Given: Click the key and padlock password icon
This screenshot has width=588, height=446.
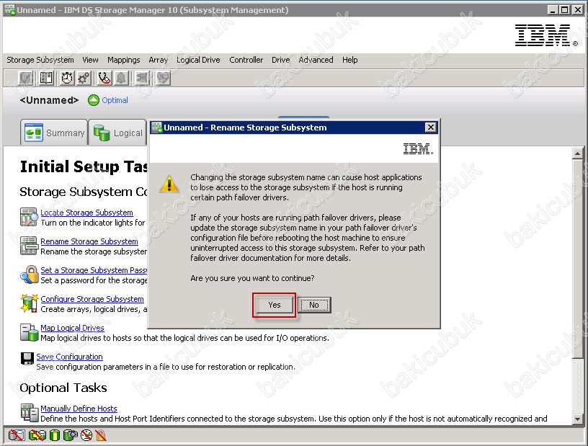Looking at the screenshot, I should pyautogui.click(x=29, y=275).
